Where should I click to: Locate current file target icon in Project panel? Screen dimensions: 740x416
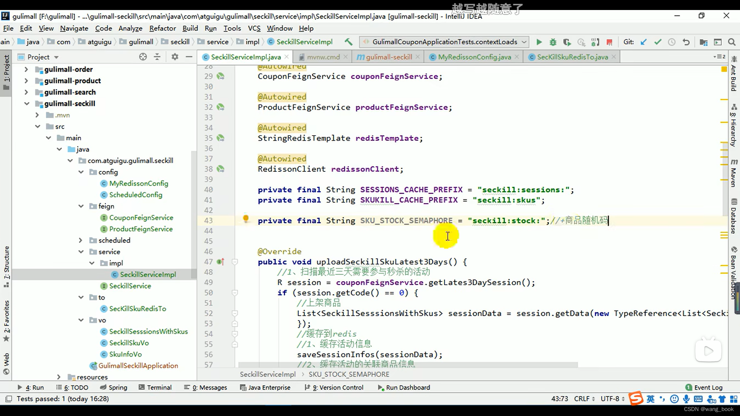[143, 57]
